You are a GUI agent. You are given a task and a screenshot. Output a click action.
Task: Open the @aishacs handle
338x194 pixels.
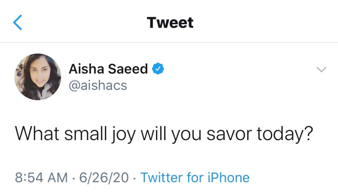point(98,86)
